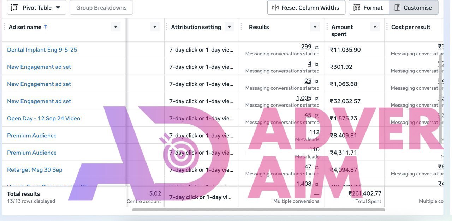Open the Open Day - 12 Sep 24 Video ad set

[x=43, y=118]
